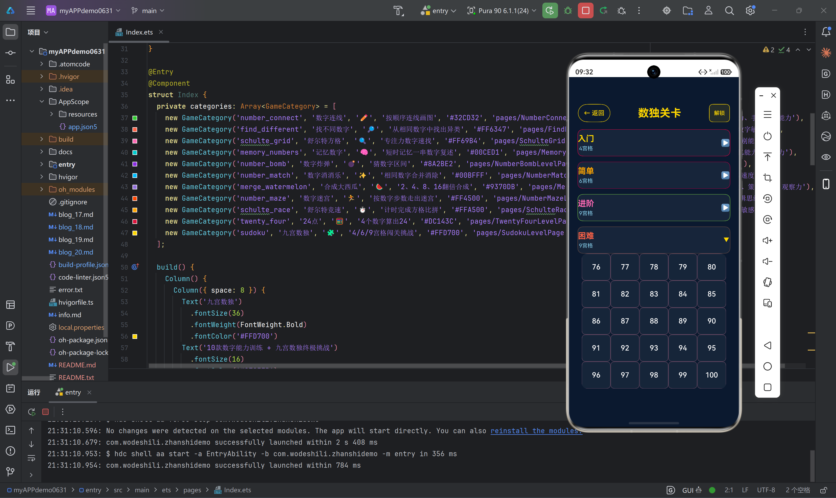Close the Index.ets tab
The image size is (836, 498).
coord(161,32)
